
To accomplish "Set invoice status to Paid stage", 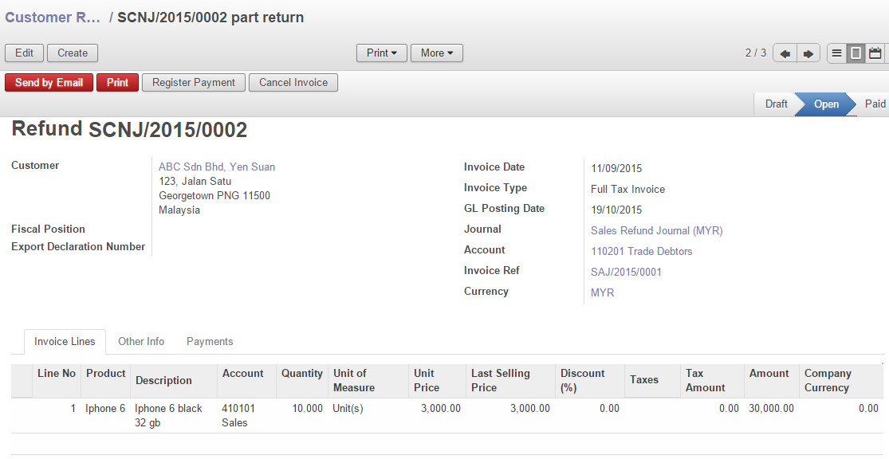I will pyautogui.click(x=874, y=104).
